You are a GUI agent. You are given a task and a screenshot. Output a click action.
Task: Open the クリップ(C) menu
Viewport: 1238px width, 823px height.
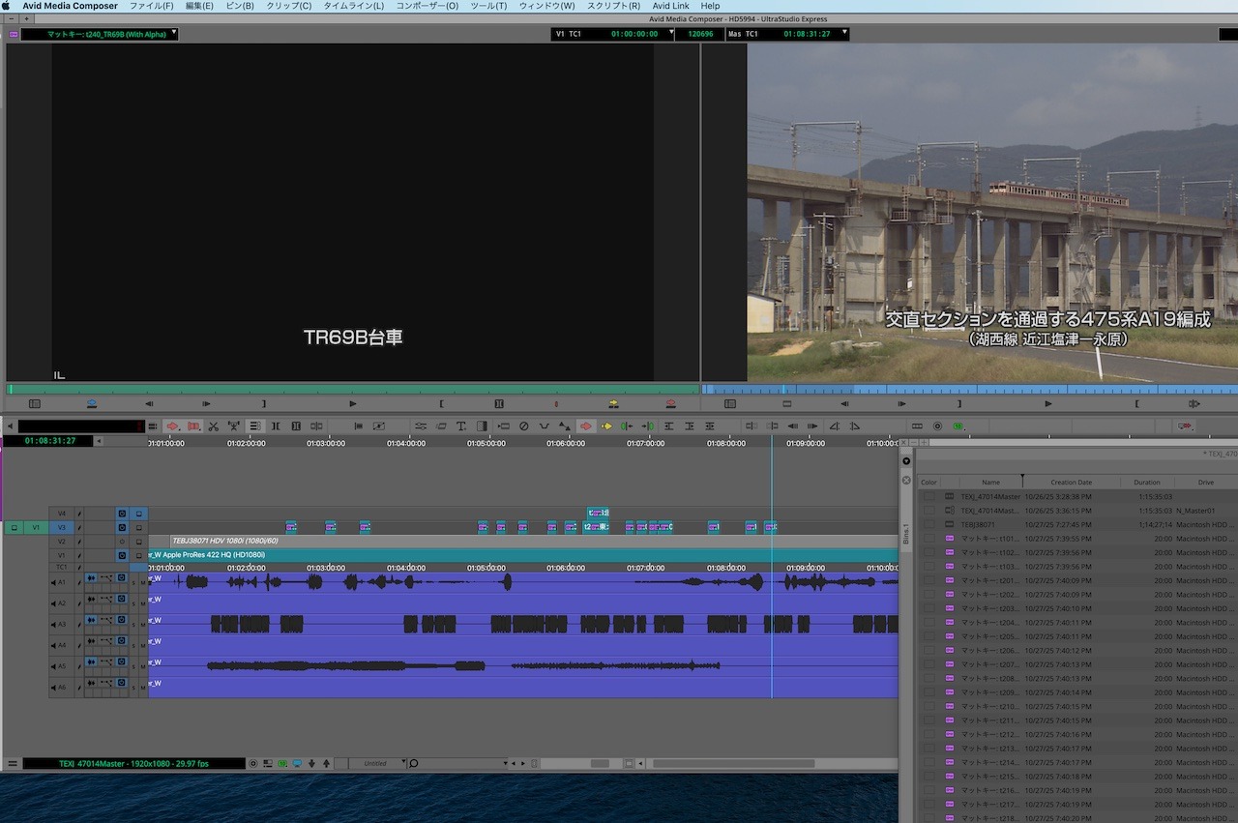[x=288, y=6]
